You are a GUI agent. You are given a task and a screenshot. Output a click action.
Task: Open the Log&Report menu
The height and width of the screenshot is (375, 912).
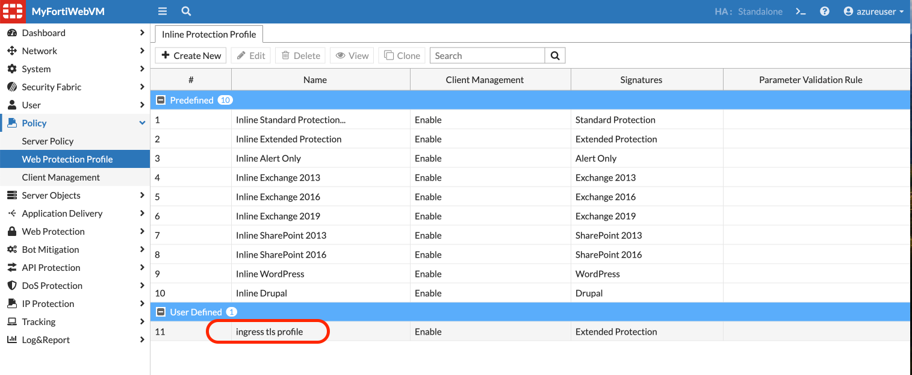[x=75, y=340]
